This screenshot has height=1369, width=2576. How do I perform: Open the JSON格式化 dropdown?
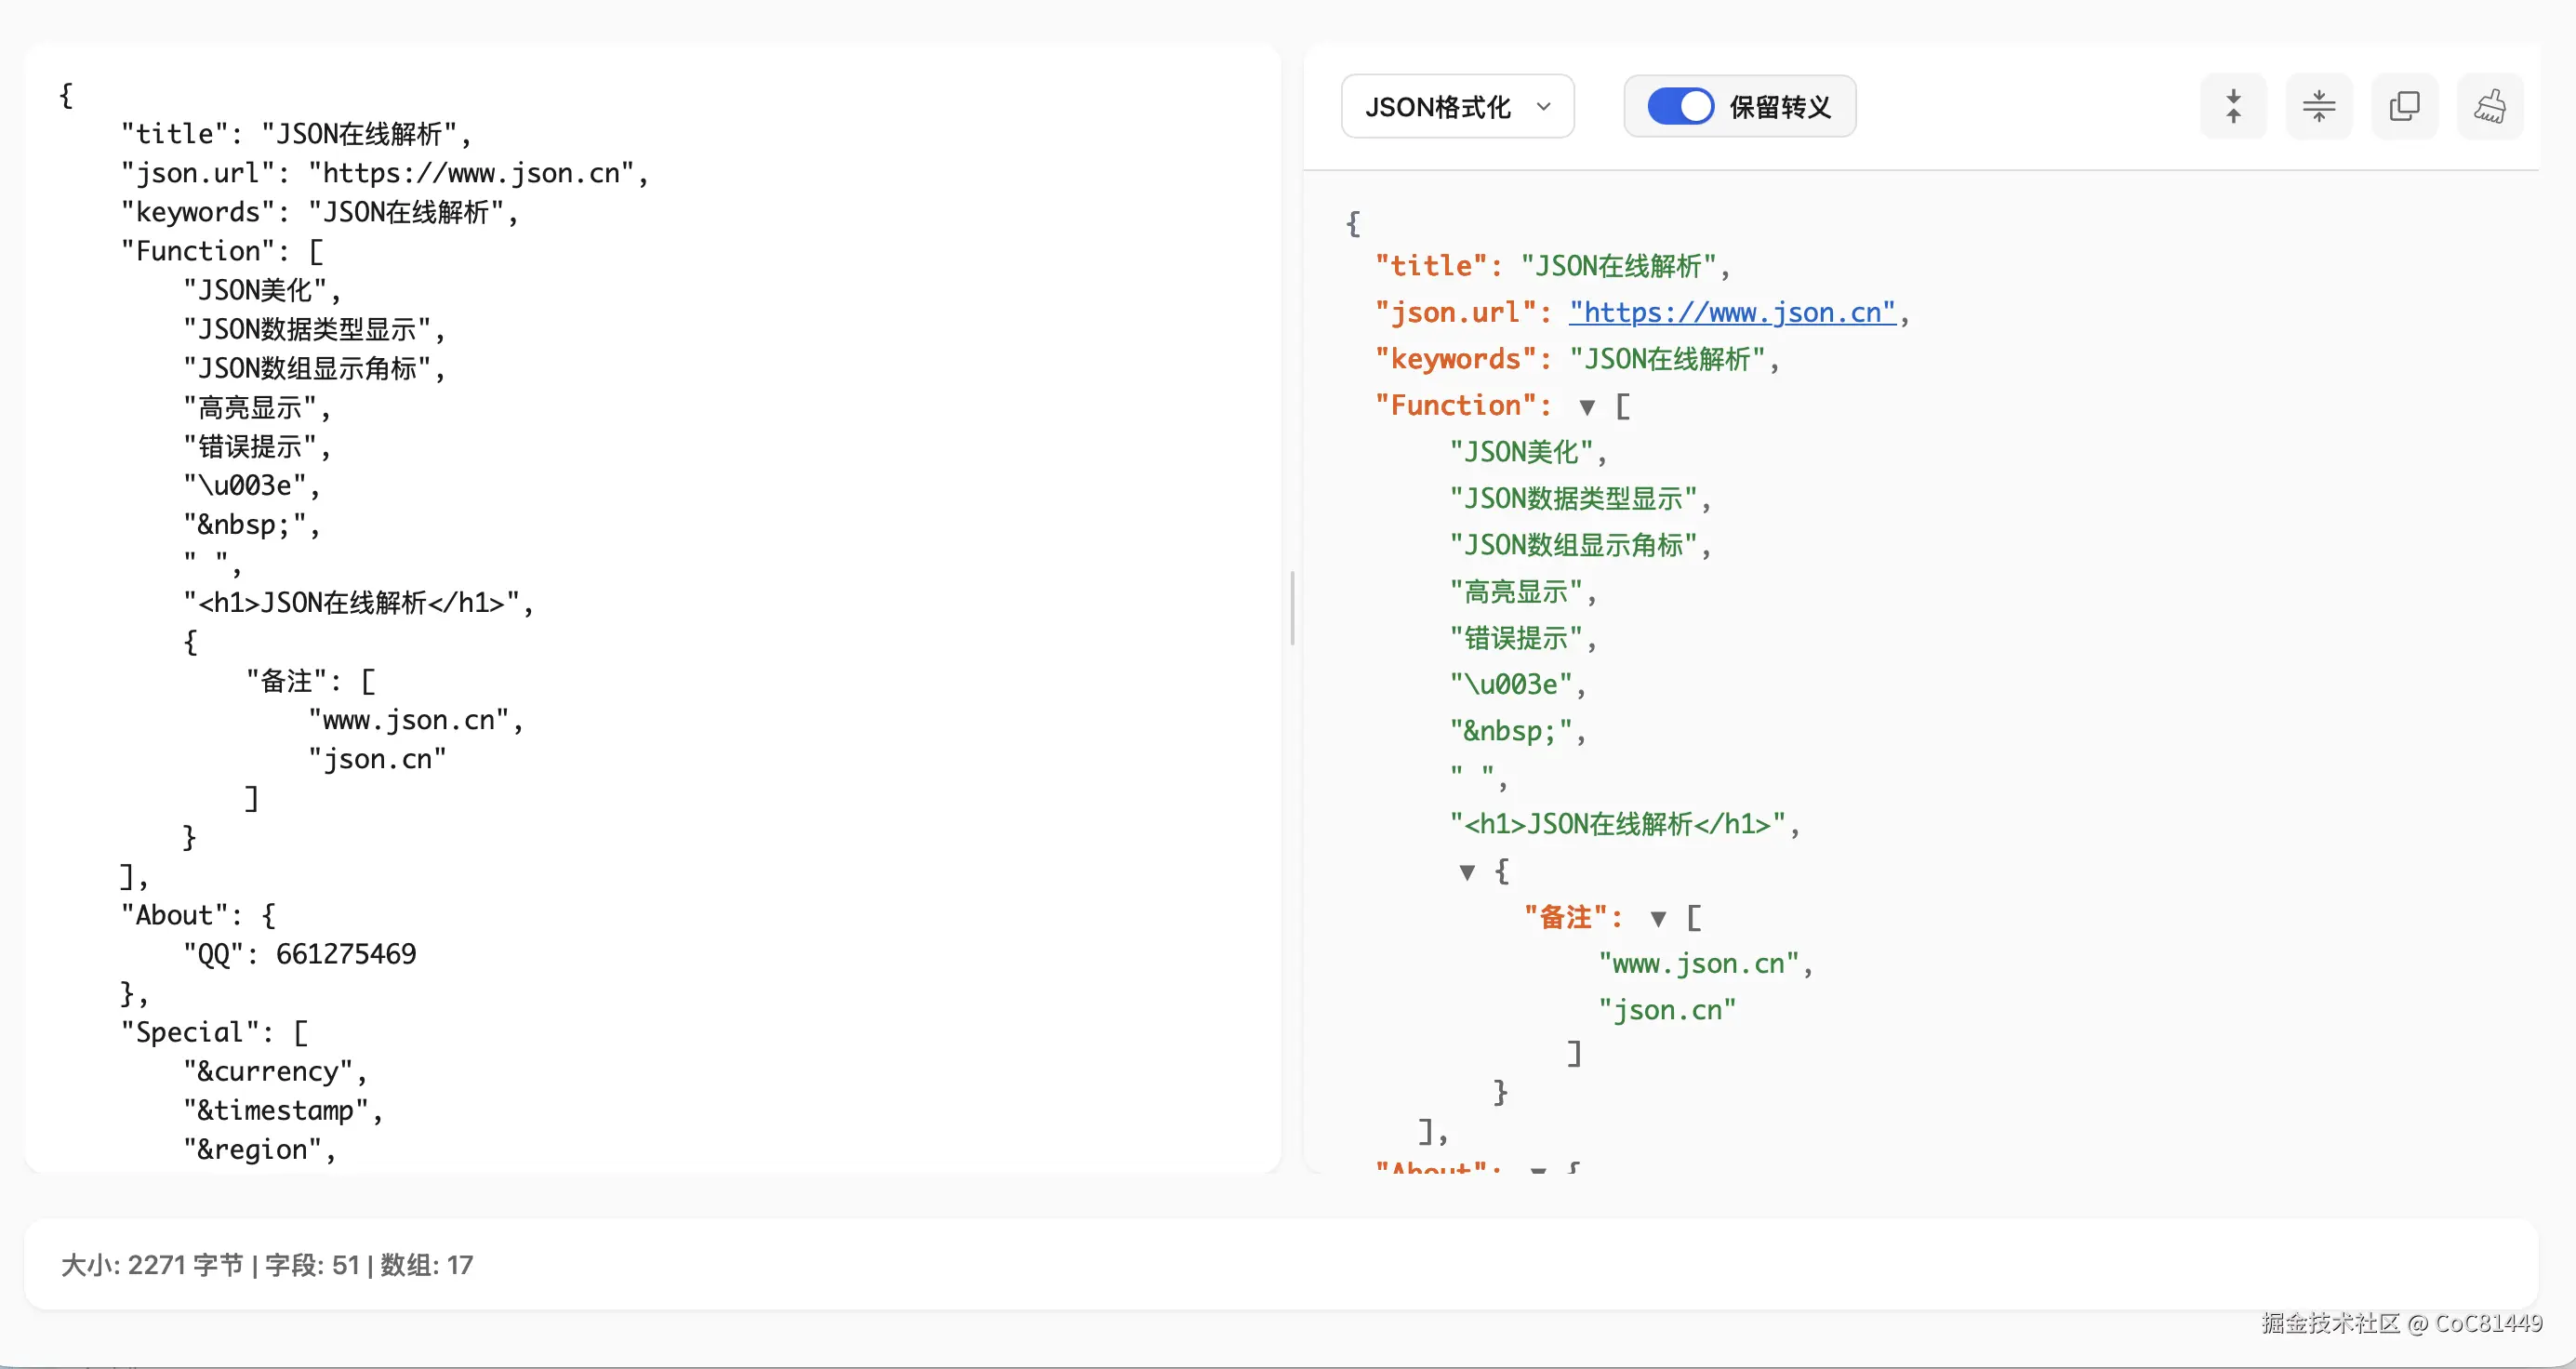click(x=1457, y=106)
